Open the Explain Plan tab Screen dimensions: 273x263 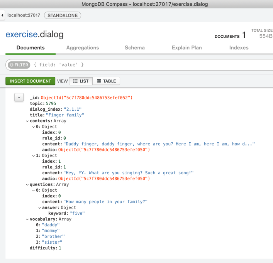(x=187, y=48)
